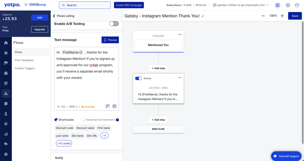
Task: Check Include opt-out instructions box
Action: point(83,120)
